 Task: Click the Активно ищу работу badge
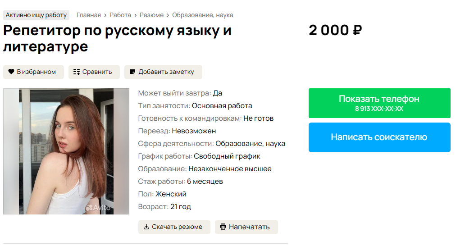tap(36, 15)
